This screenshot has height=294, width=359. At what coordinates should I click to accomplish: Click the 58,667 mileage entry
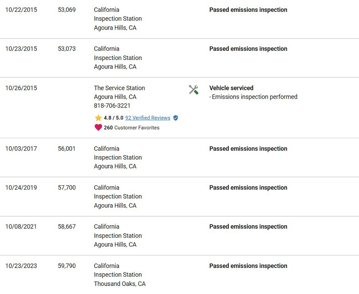coord(67,227)
